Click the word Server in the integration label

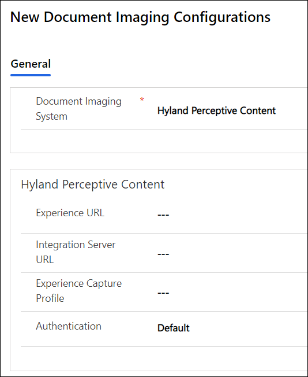(102, 245)
